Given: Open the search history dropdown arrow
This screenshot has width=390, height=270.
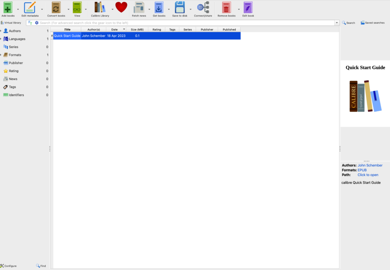Looking at the screenshot, I should click(337, 23).
